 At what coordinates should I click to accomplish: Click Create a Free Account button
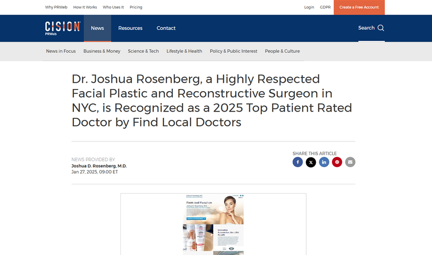coord(359,7)
